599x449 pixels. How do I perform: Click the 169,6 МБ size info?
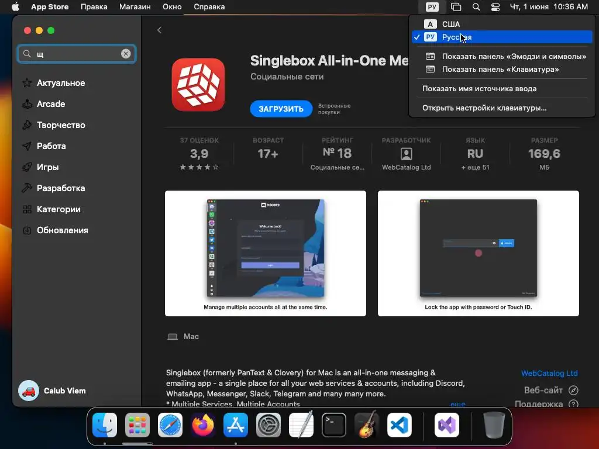point(544,154)
